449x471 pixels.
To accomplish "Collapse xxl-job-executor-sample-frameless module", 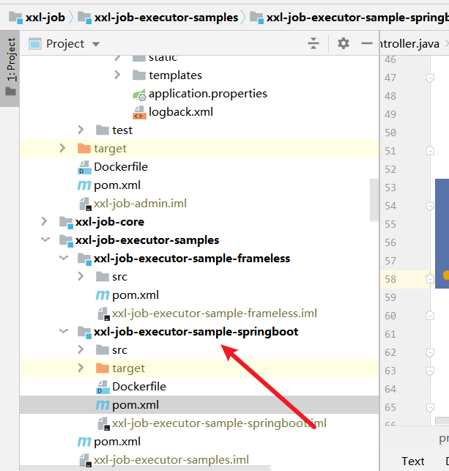I will point(63,258).
